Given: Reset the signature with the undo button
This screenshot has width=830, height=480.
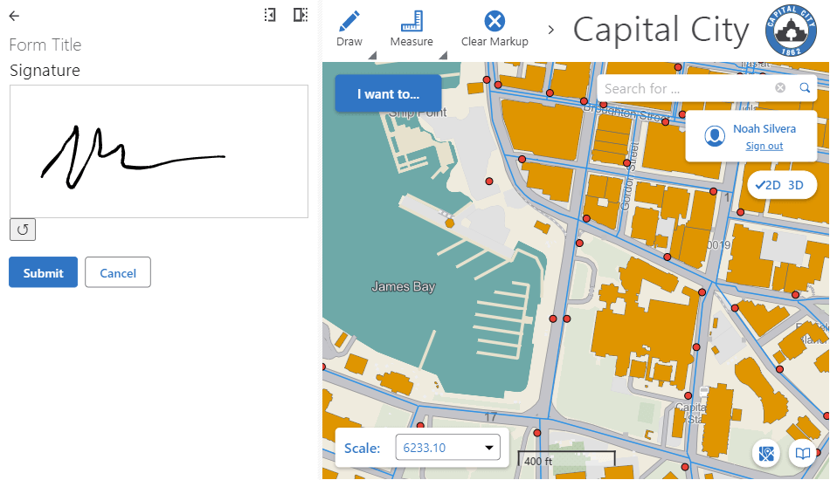Looking at the screenshot, I should (23, 230).
